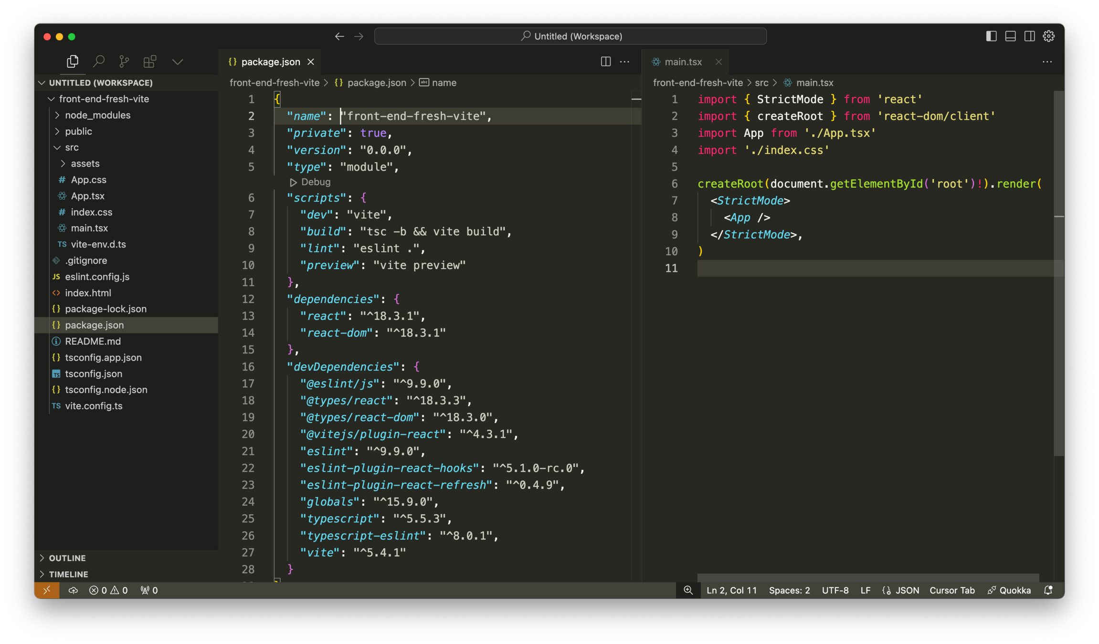
Task: Click the zoom magnifier status bar icon
Action: (x=688, y=590)
